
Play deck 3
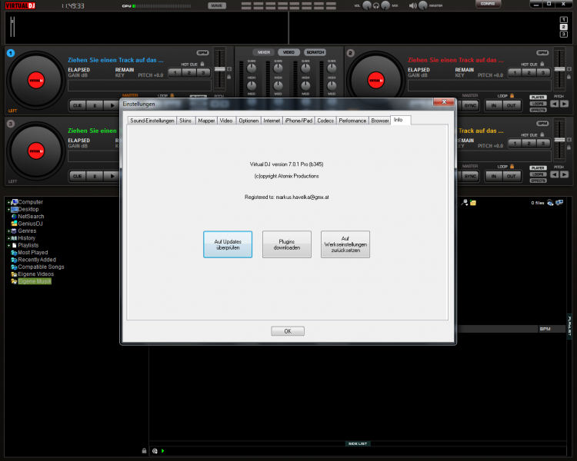coord(112,176)
